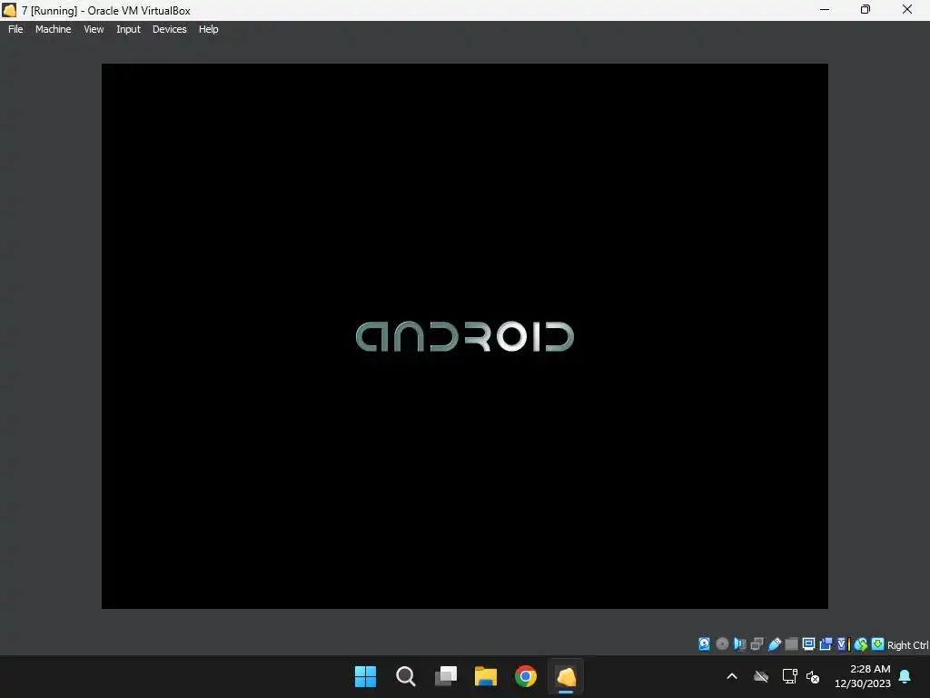Click the VirtualBox taskbar icon
This screenshot has height=698, width=930.
coord(566,676)
